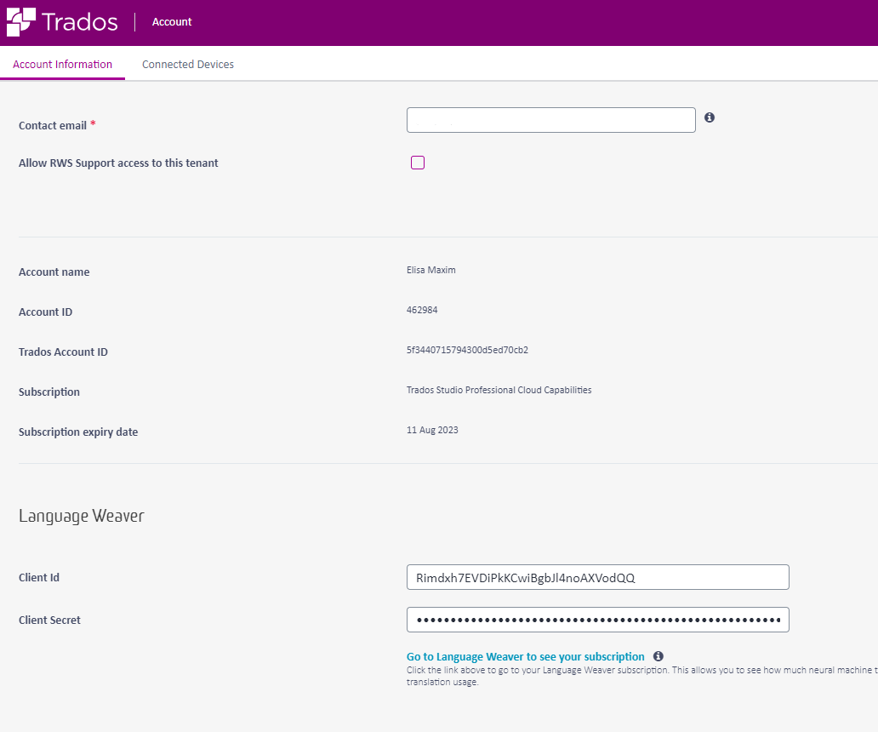Click the Allow RWS Support access label

119,163
